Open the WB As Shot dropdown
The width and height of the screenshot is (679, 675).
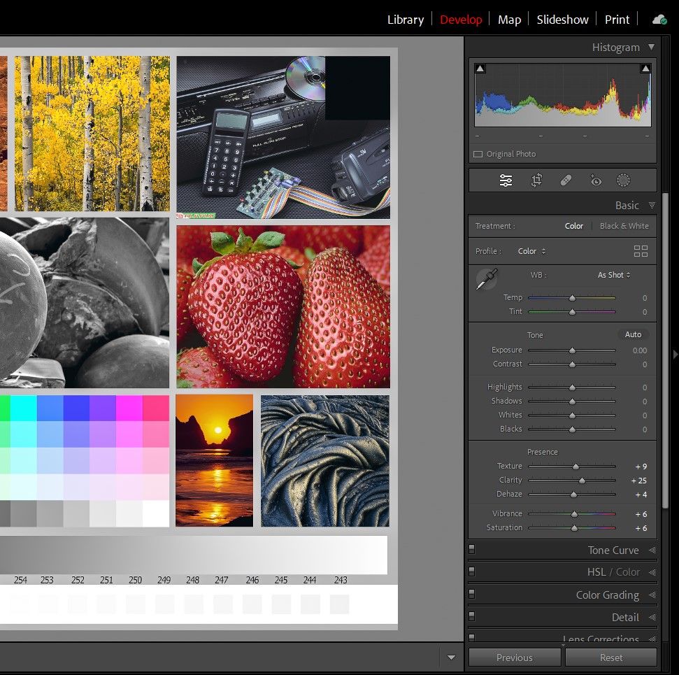click(613, 275)
